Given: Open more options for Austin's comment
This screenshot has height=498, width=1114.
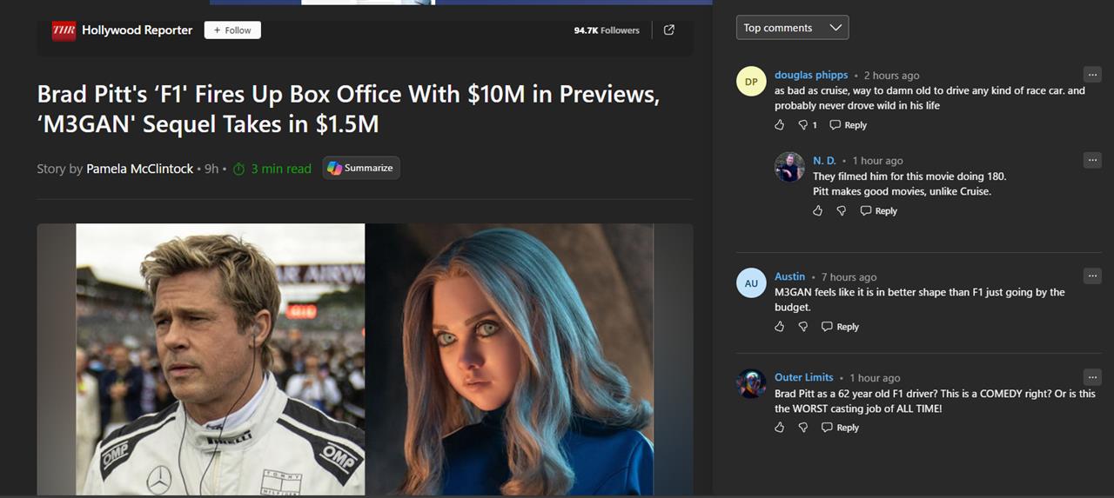Looking at the screenshot, I should (x=1092, y=276).
